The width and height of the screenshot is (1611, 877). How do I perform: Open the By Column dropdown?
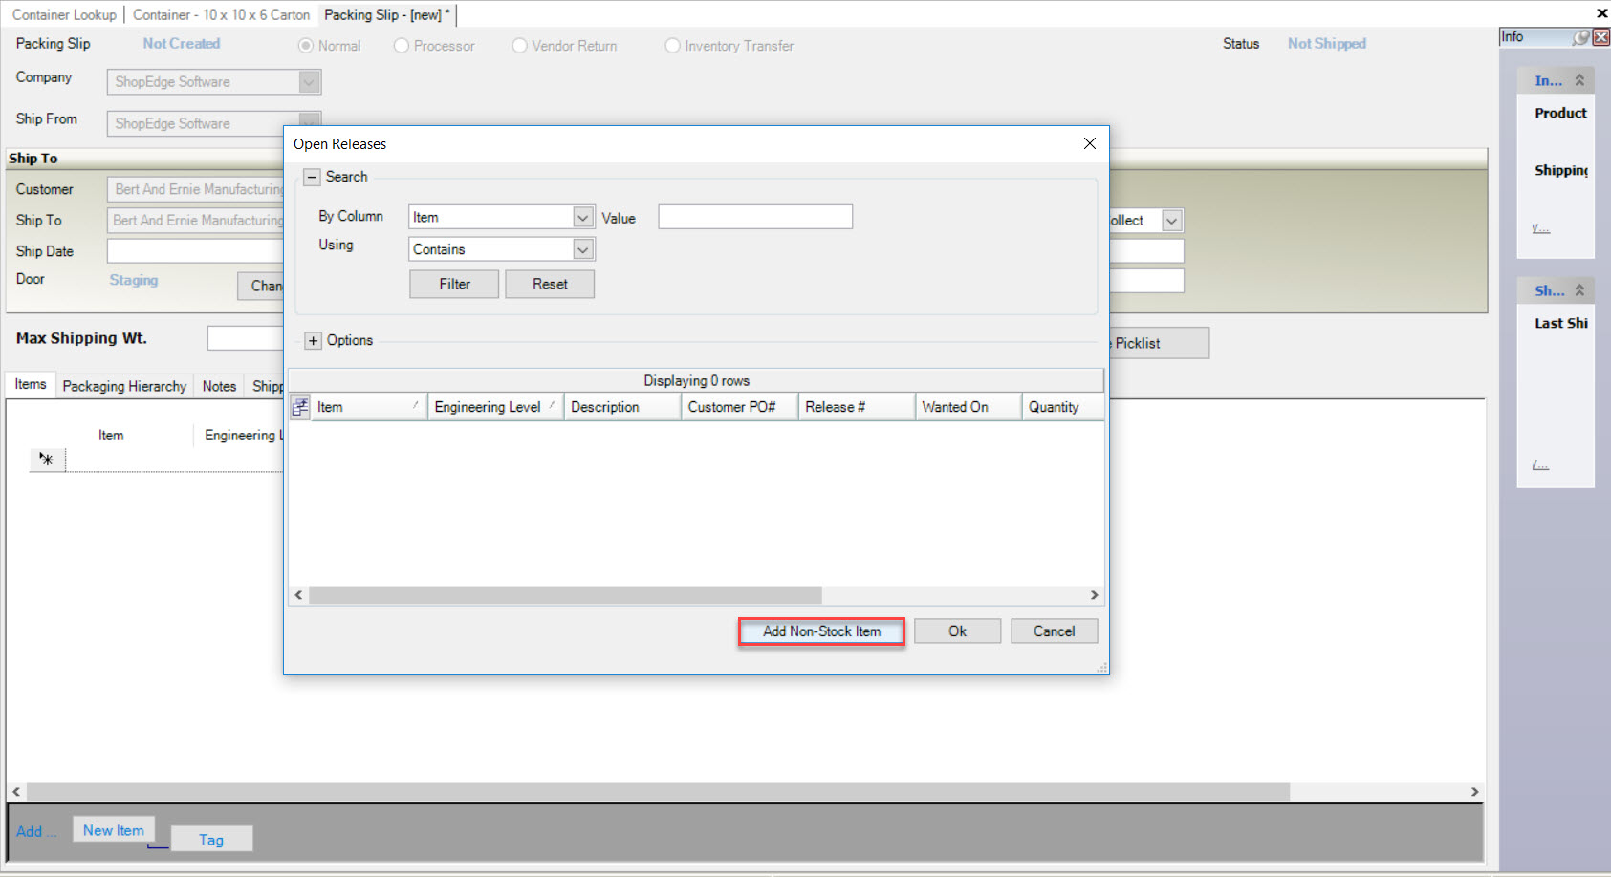point(583,218)
